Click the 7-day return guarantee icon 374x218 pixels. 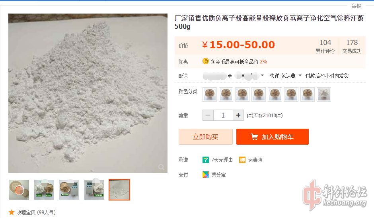pos(205,160)
